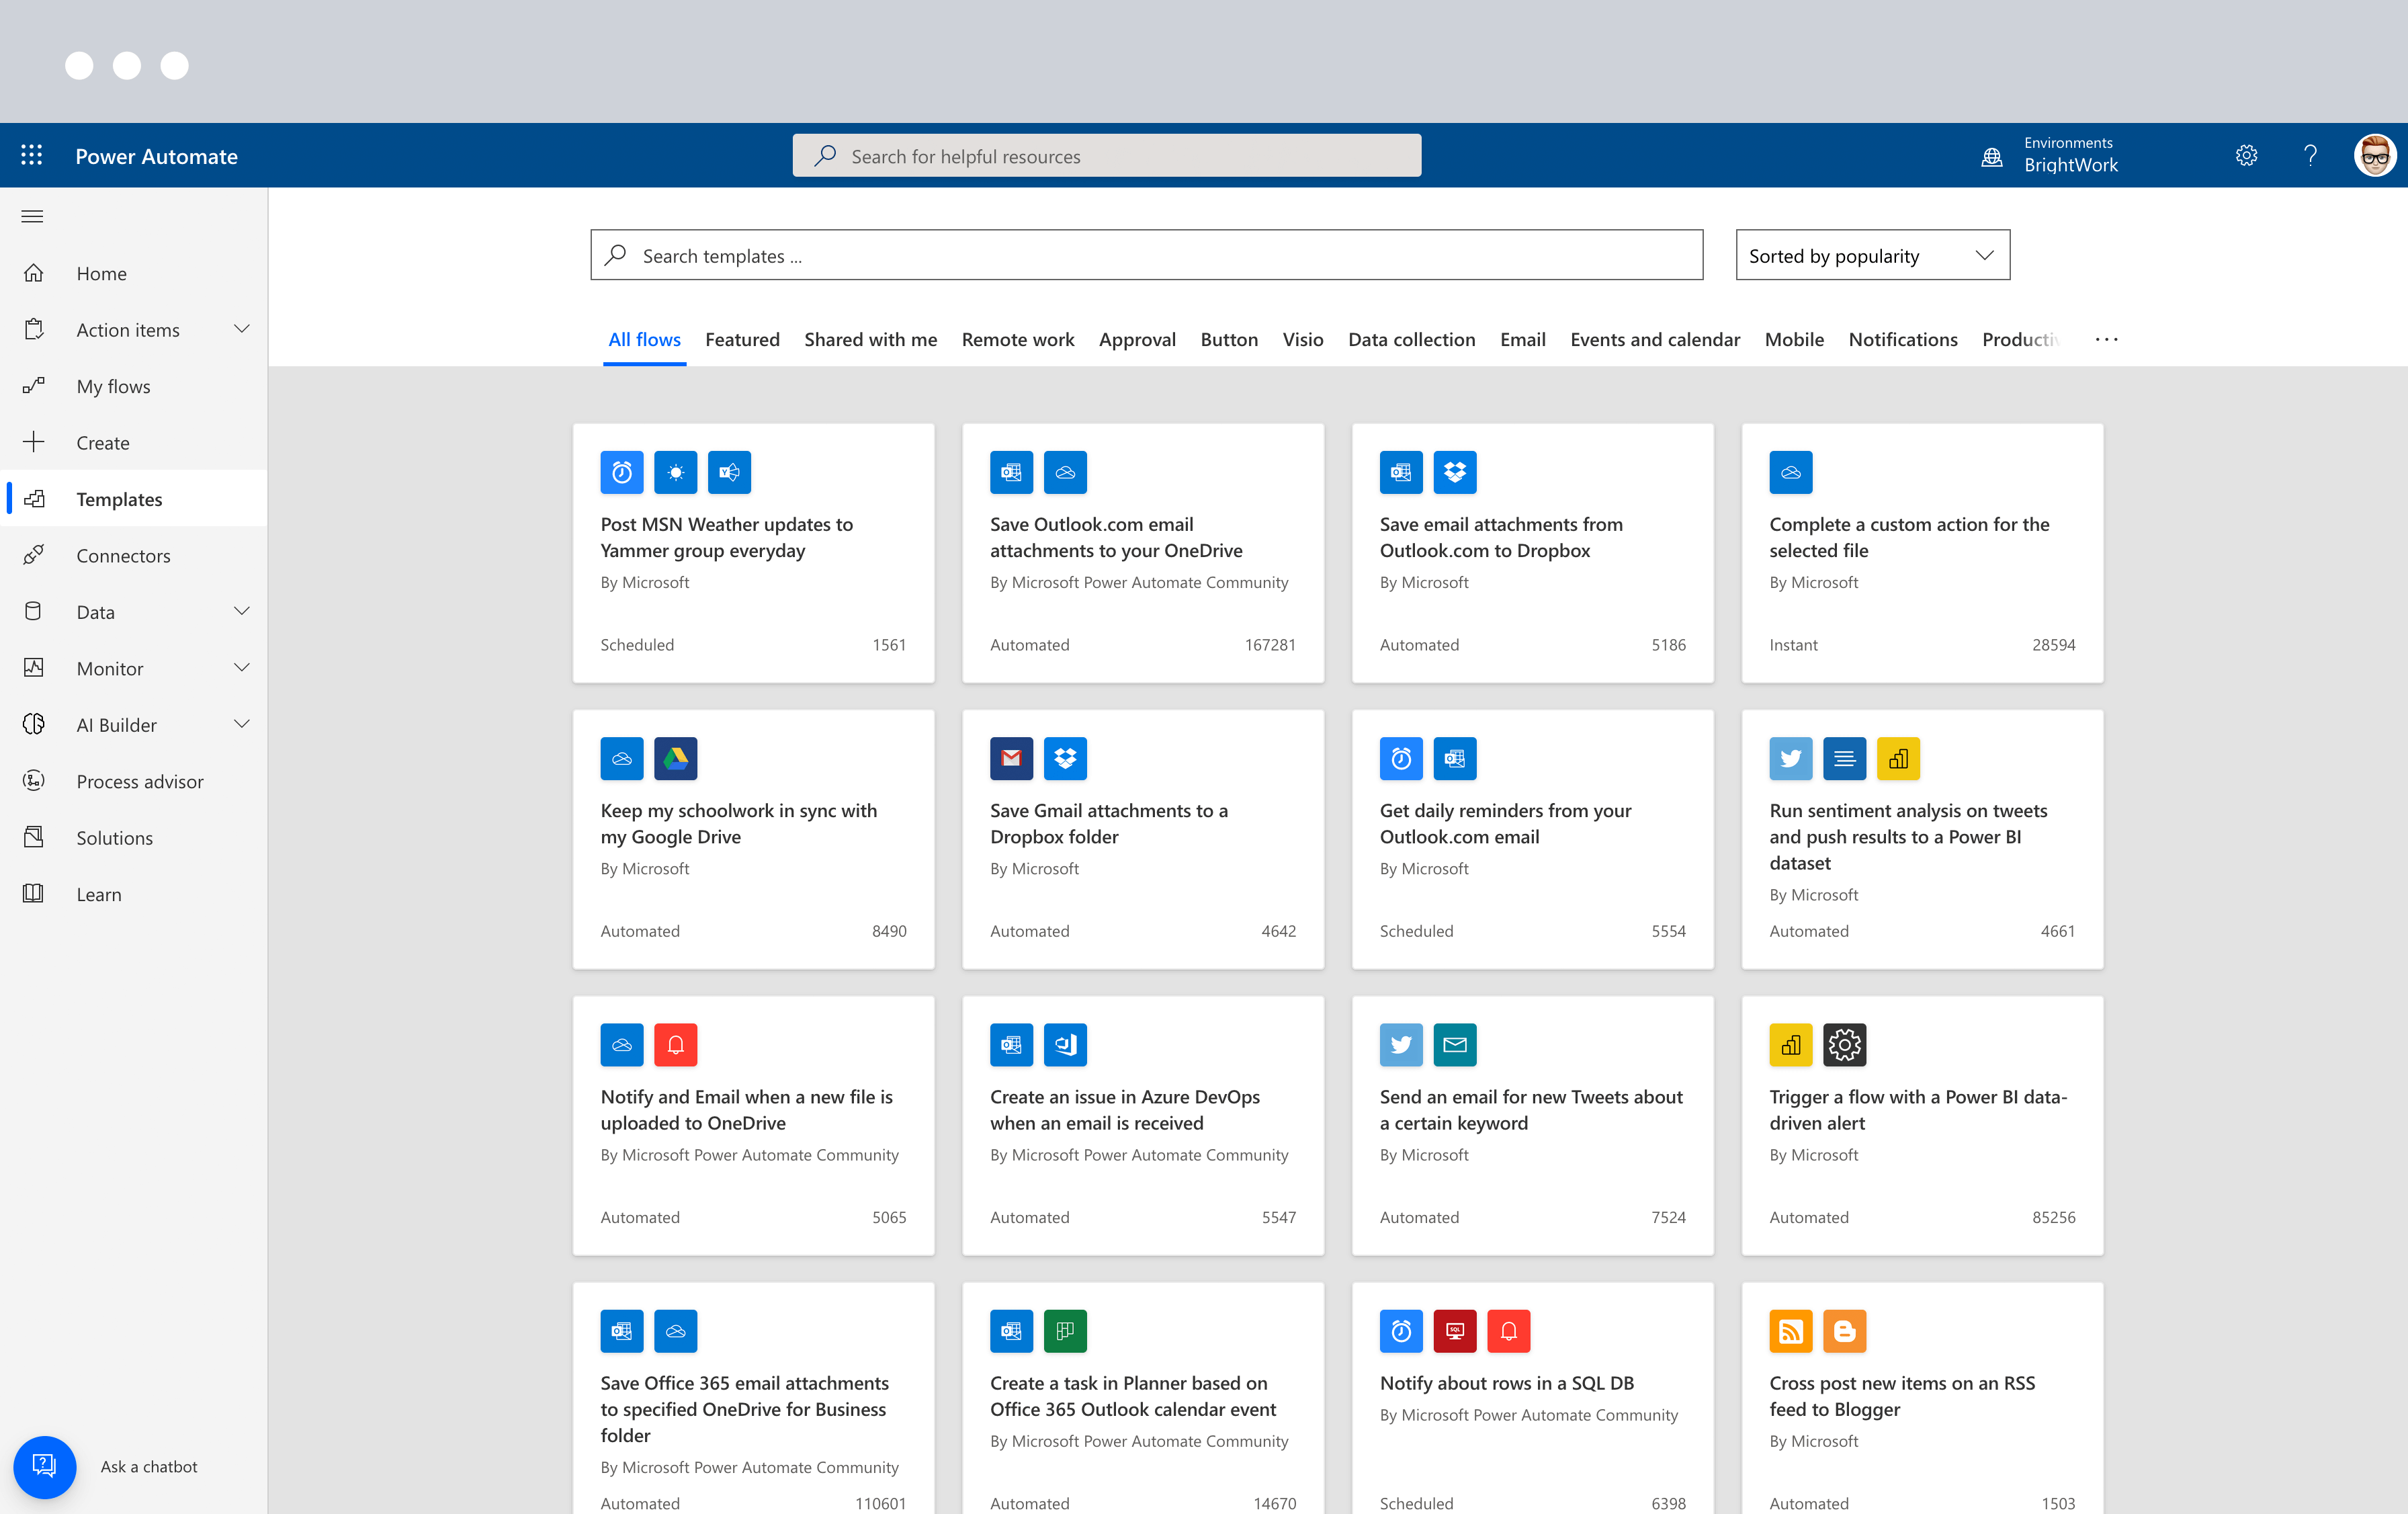Viewport: 2408px width, 1514px height.
Task: Click the Solutions icon in sidebar
Action: 34,837
